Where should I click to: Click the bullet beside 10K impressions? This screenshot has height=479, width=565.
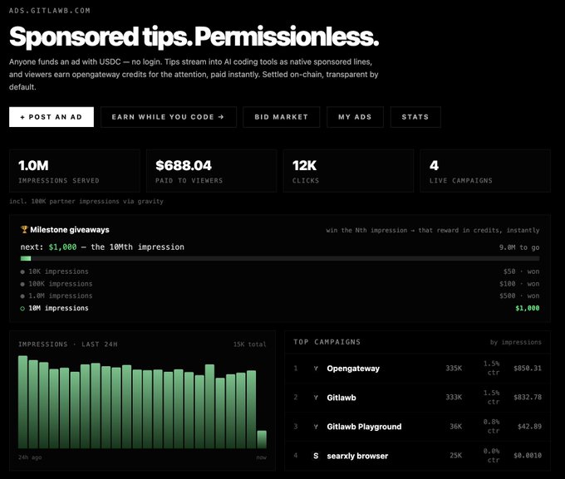tap(22, 272)
